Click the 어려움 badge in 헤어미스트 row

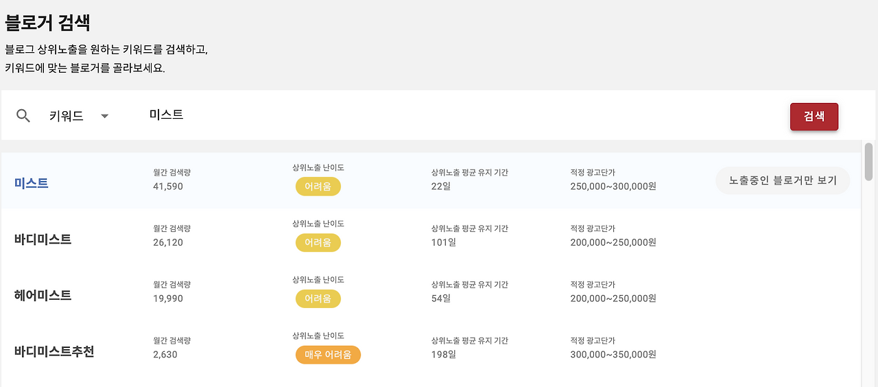click(x=318, y=299)
